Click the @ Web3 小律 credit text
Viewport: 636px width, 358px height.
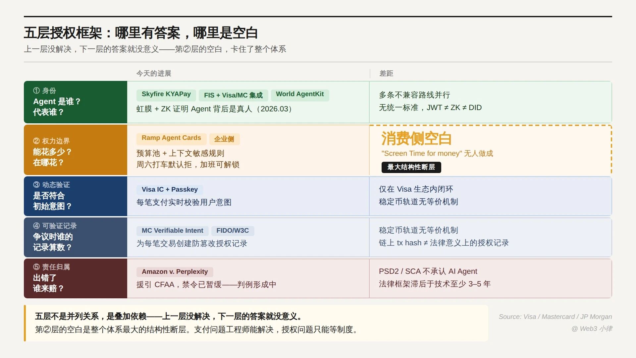point(592,329)
